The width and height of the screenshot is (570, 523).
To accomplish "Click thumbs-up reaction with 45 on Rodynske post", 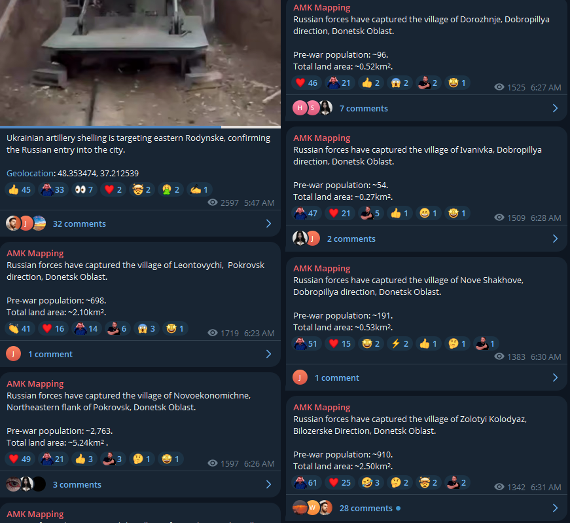I will pos(20,189).
